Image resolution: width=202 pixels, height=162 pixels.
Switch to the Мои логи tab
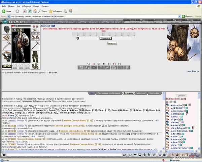click(141, 93)
